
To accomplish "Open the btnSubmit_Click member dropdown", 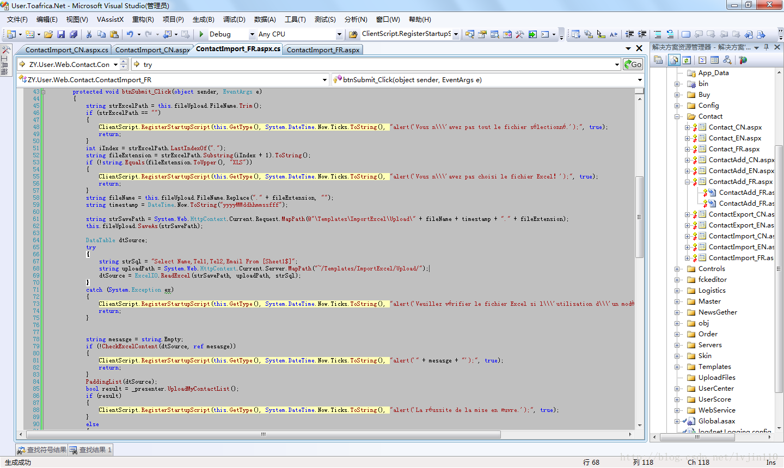I will click(x=640, y=80).
